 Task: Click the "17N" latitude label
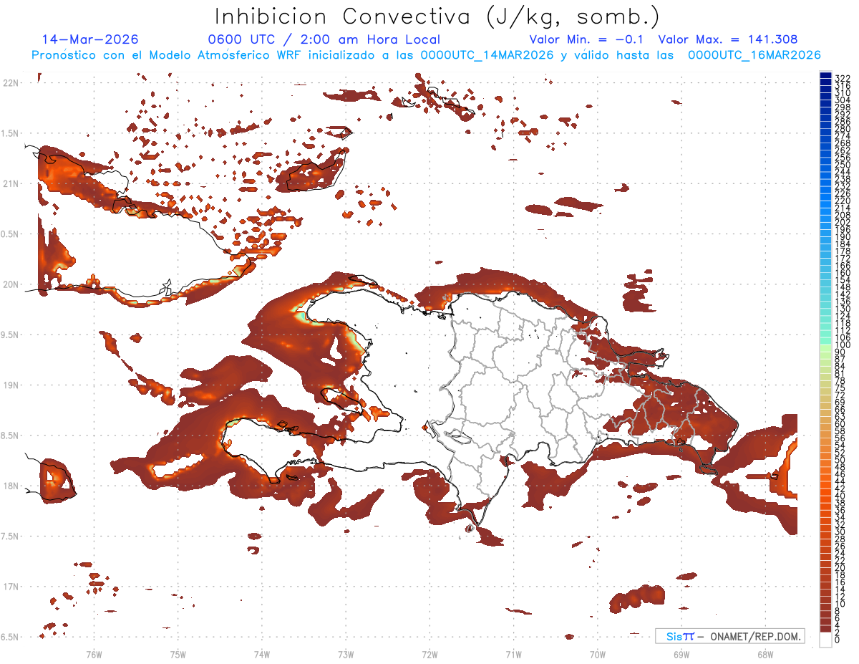coord(10,587)
